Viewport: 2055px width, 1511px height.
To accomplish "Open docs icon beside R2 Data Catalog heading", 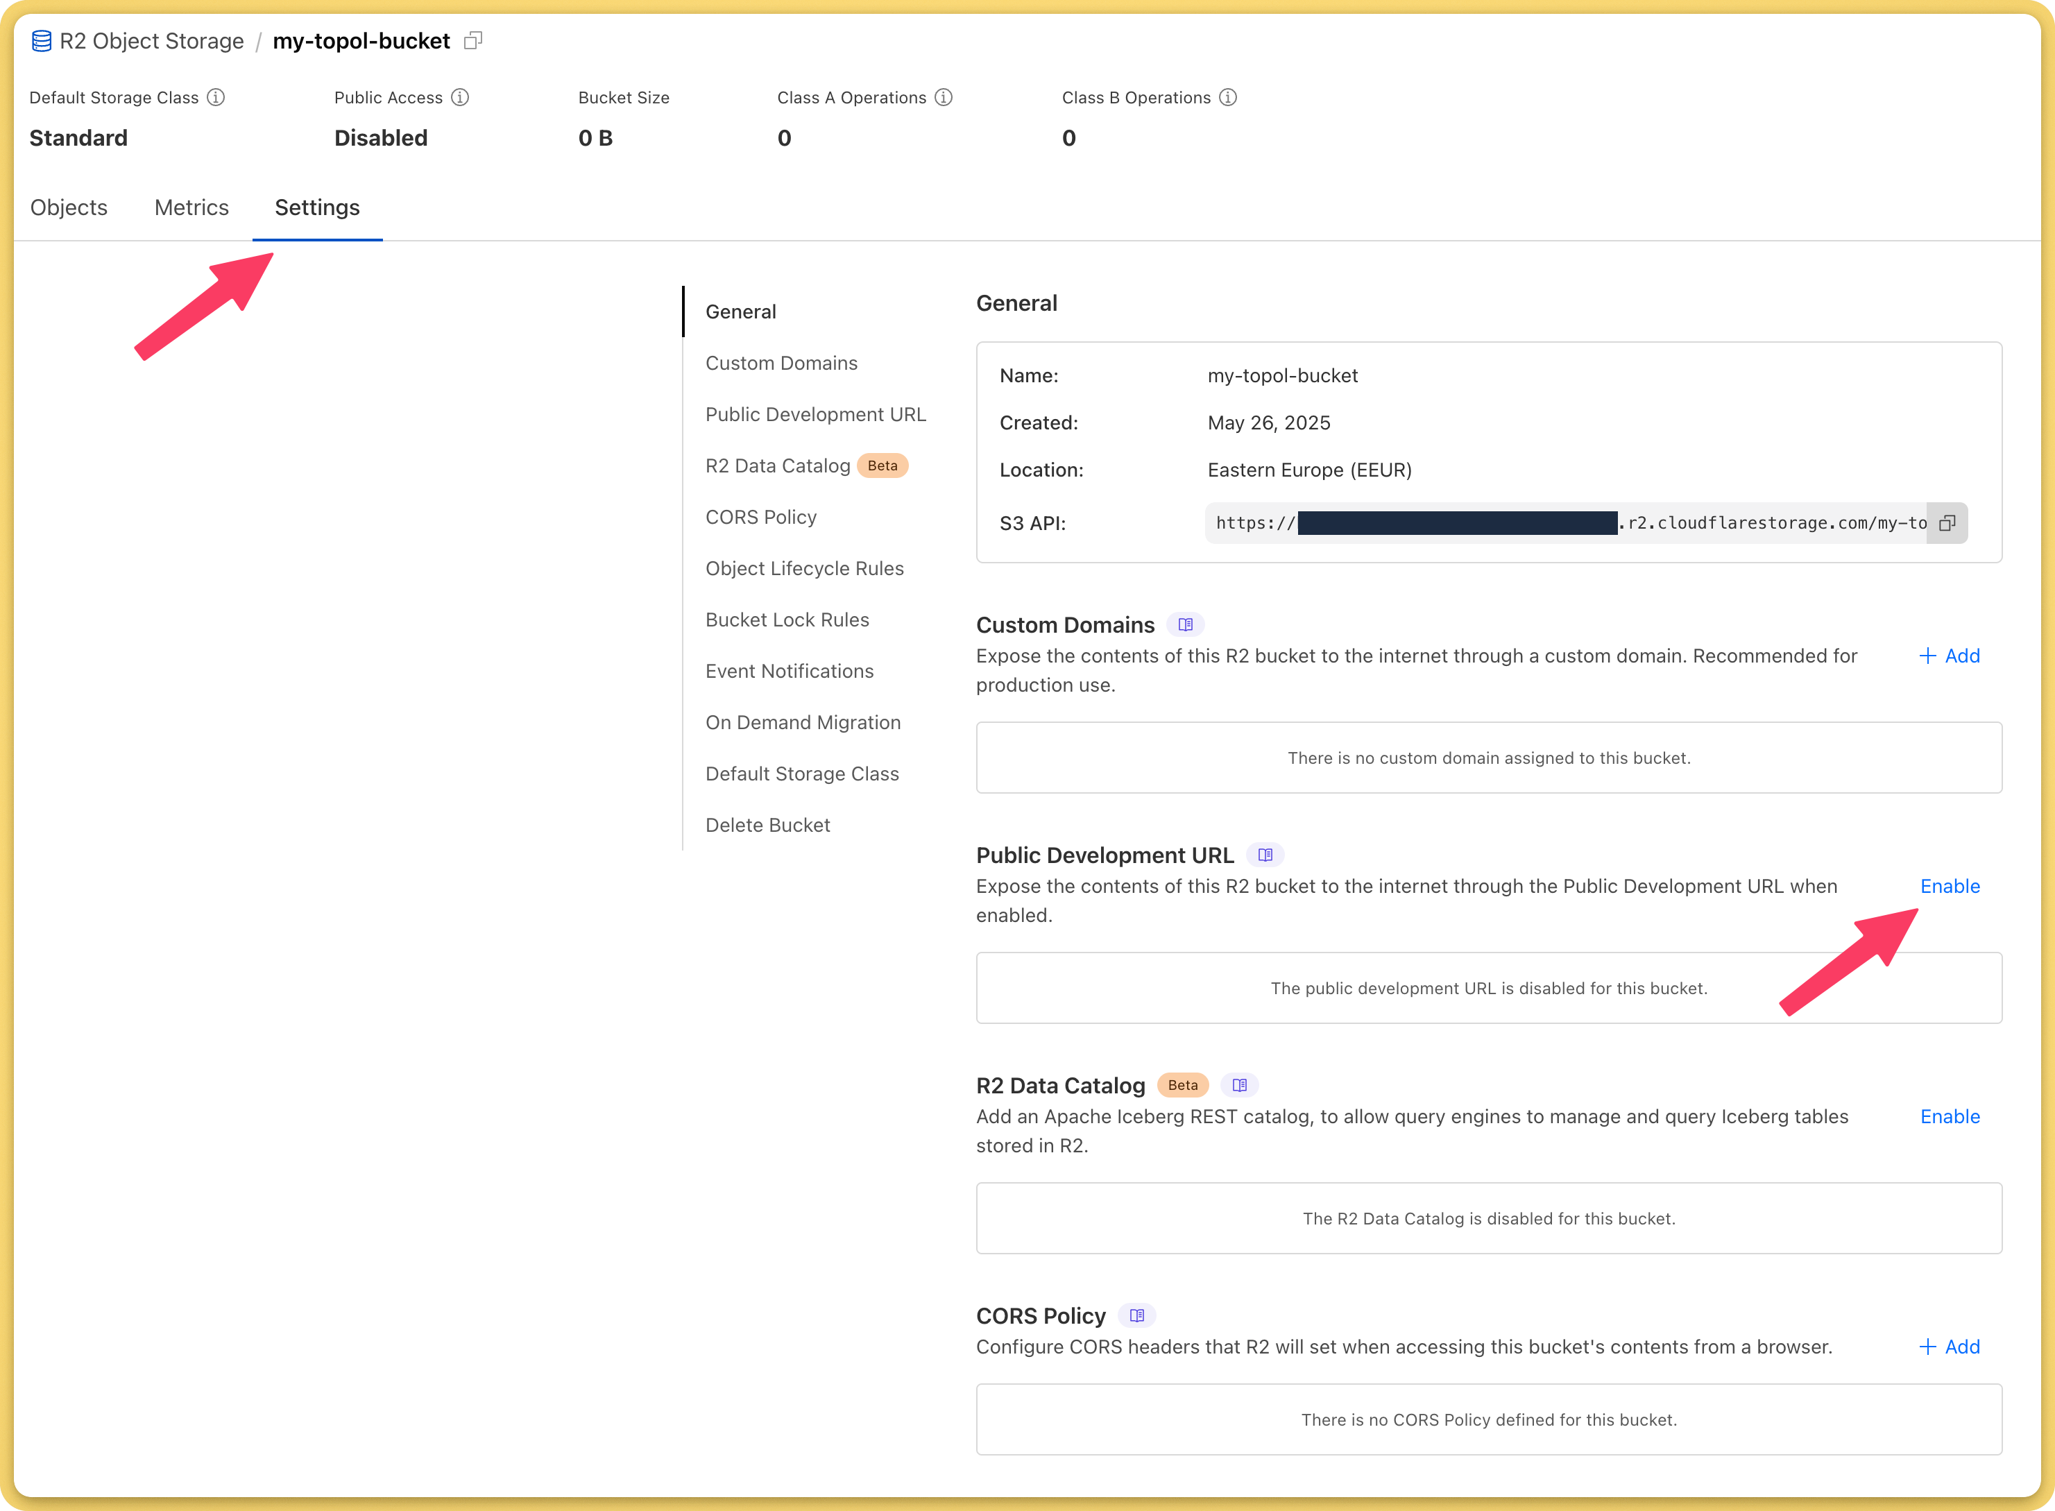I will click(x=1239, y=1086).
